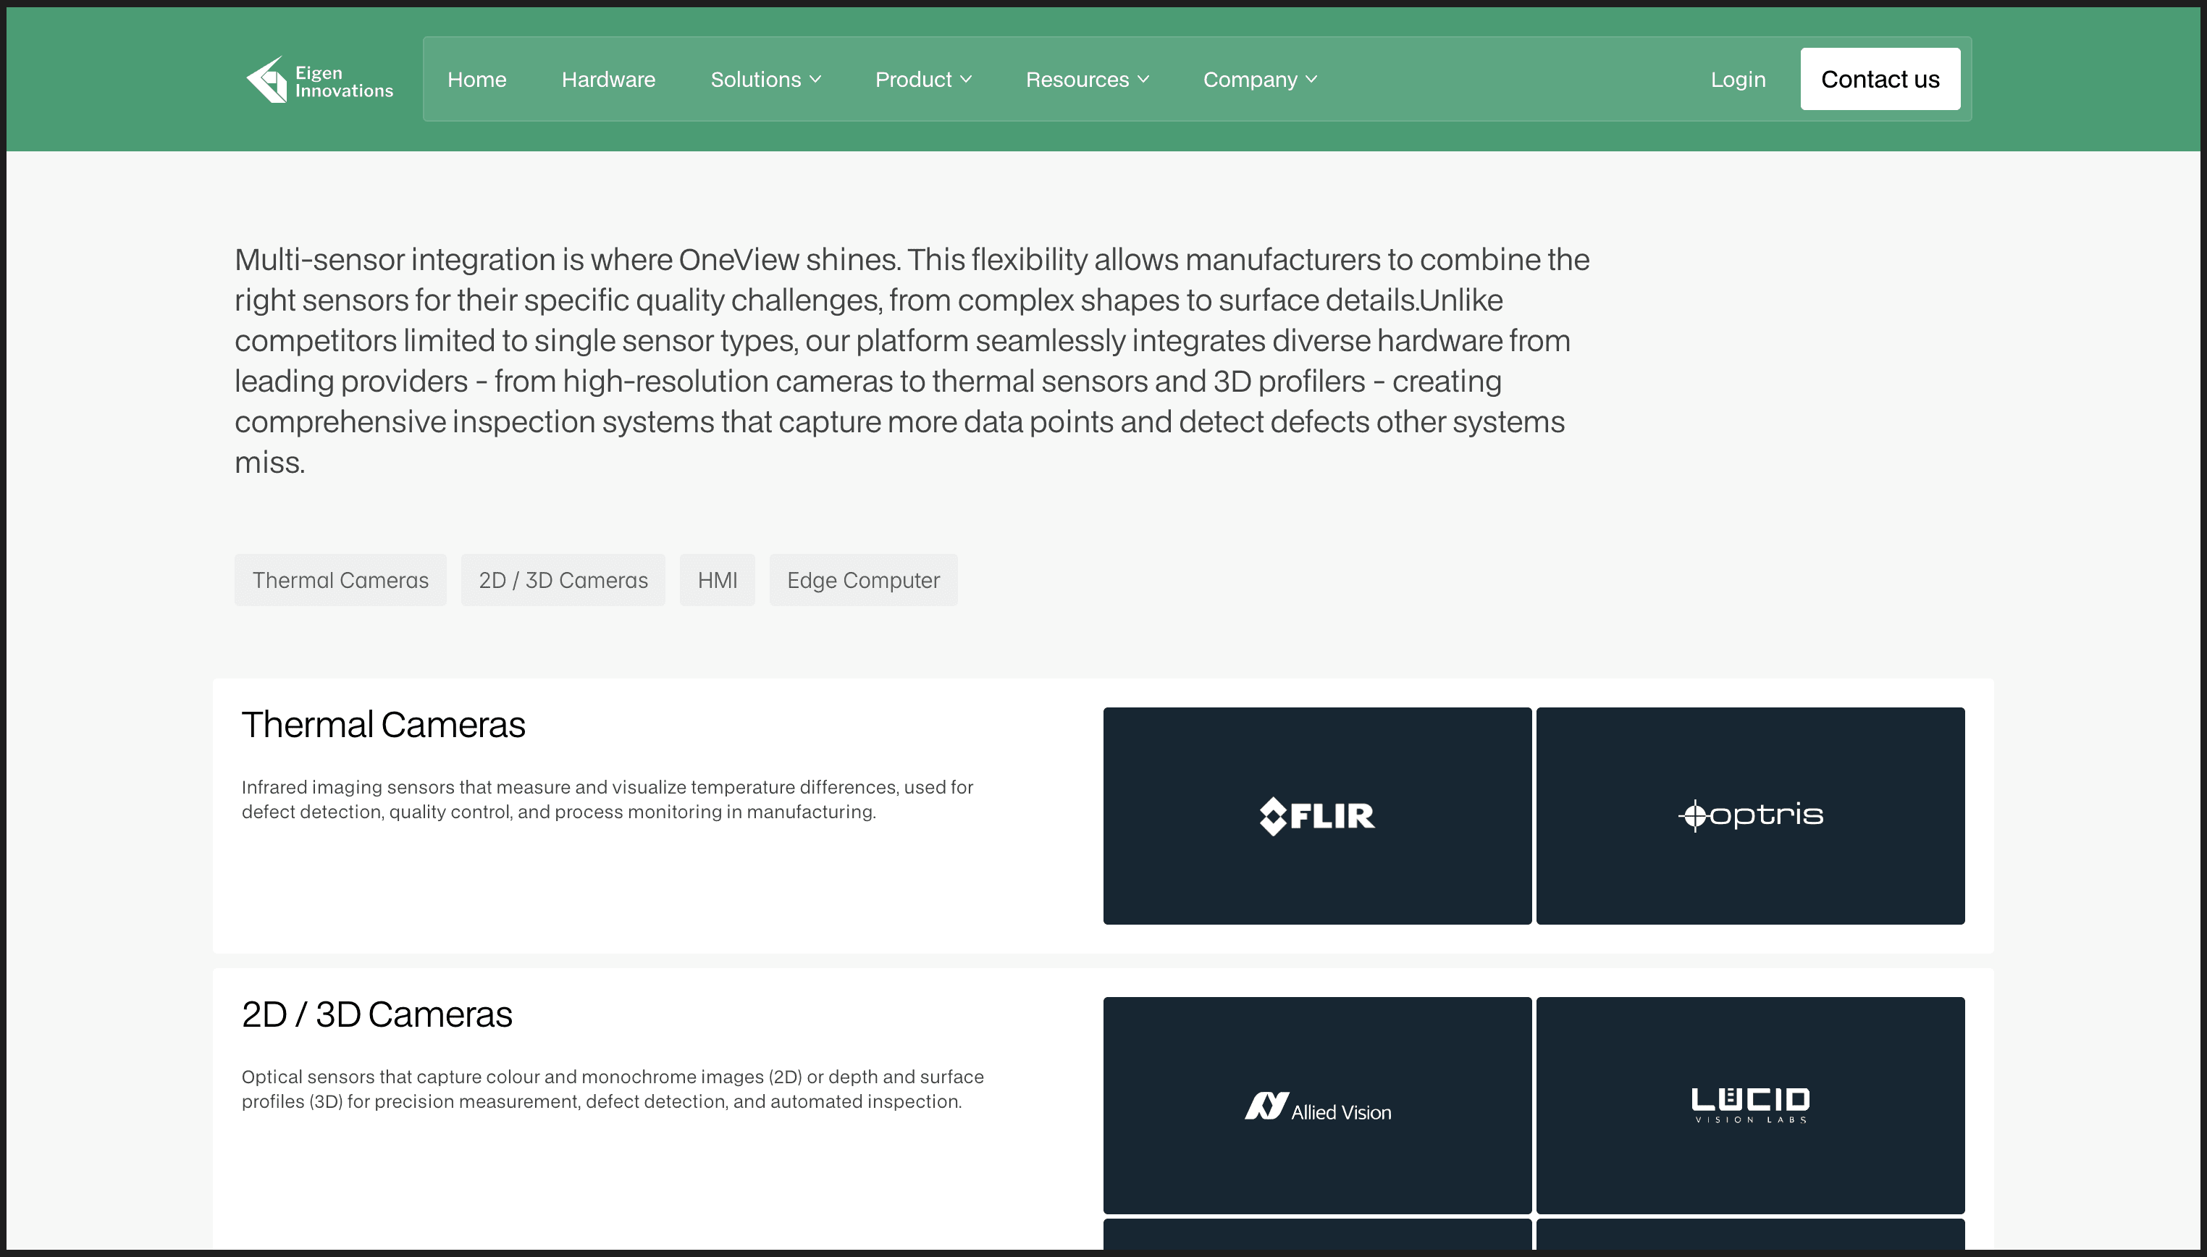The image size is (2207, 1257).
Task: Choose the Edge Computer tag
Action: [x=862, y=580]
